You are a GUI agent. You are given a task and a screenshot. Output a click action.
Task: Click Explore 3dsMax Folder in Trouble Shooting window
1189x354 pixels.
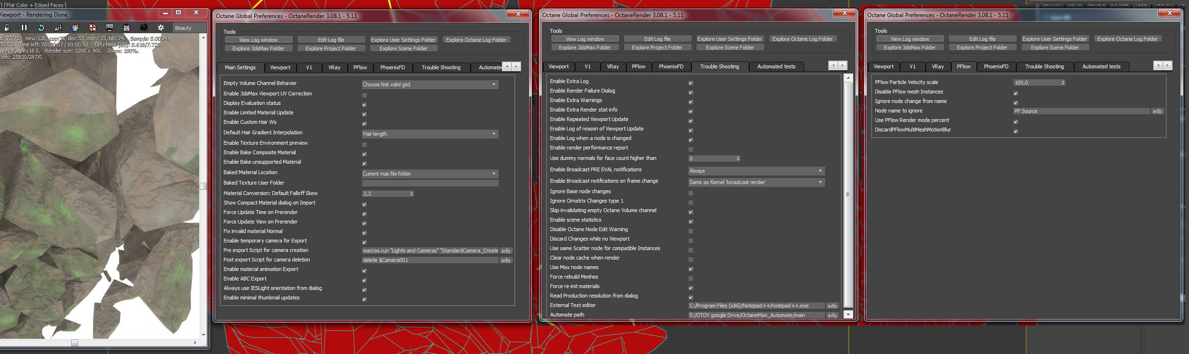click(x=585, y=47)
